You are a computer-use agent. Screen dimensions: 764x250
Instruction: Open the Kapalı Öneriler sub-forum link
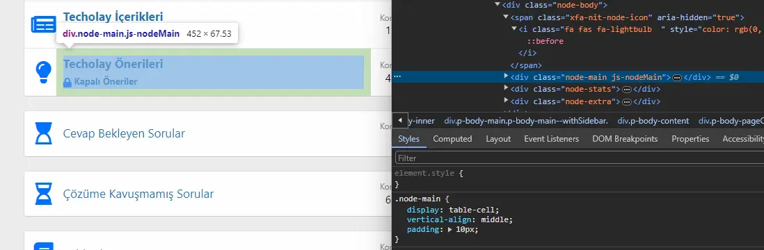pyautogui.click(x=105, y=82)
